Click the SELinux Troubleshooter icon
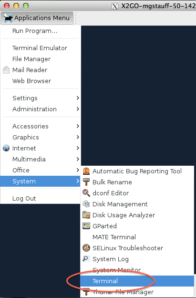 coord(86,248)
